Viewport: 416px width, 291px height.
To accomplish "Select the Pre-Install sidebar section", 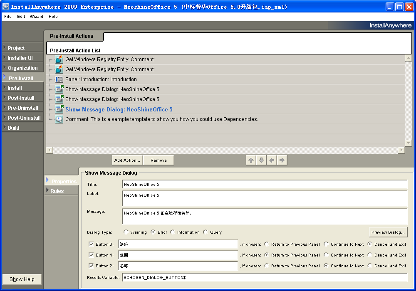I will (x=22, y=78).
